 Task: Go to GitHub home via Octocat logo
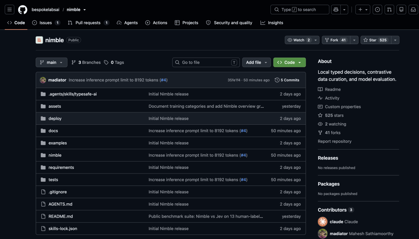[x=23, y=10]
